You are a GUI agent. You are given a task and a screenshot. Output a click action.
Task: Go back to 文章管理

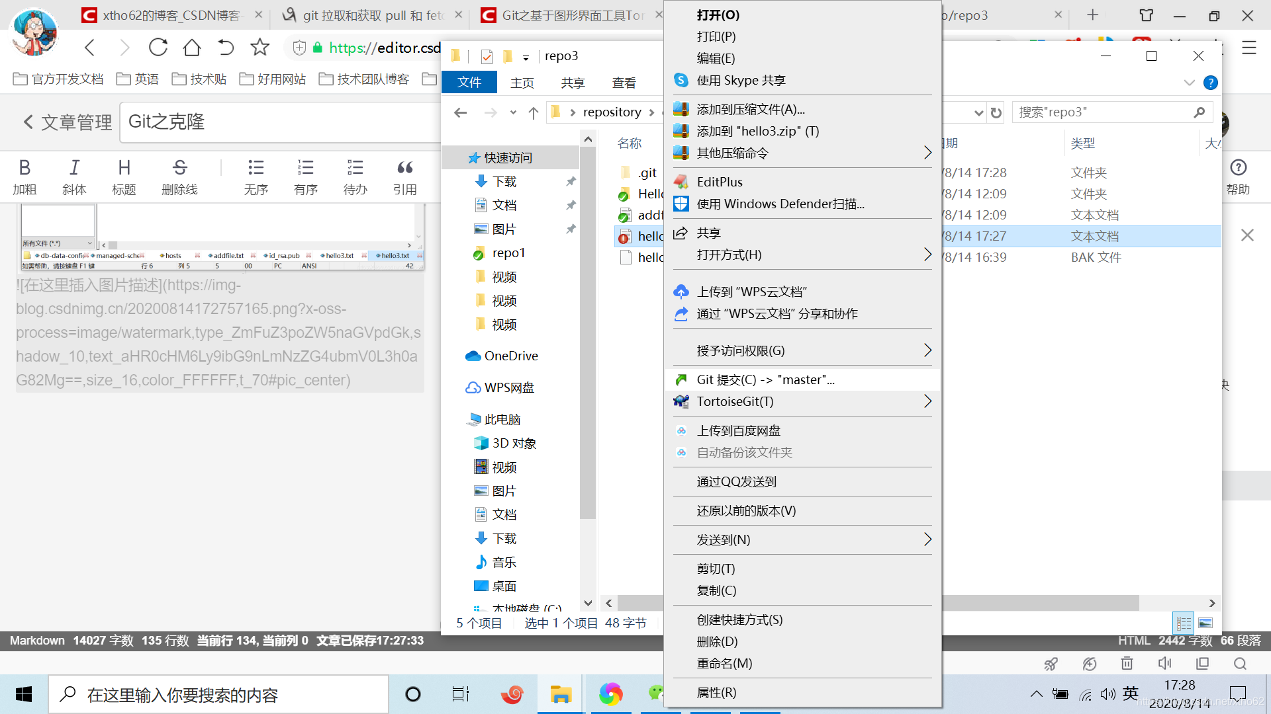(68, 122)
